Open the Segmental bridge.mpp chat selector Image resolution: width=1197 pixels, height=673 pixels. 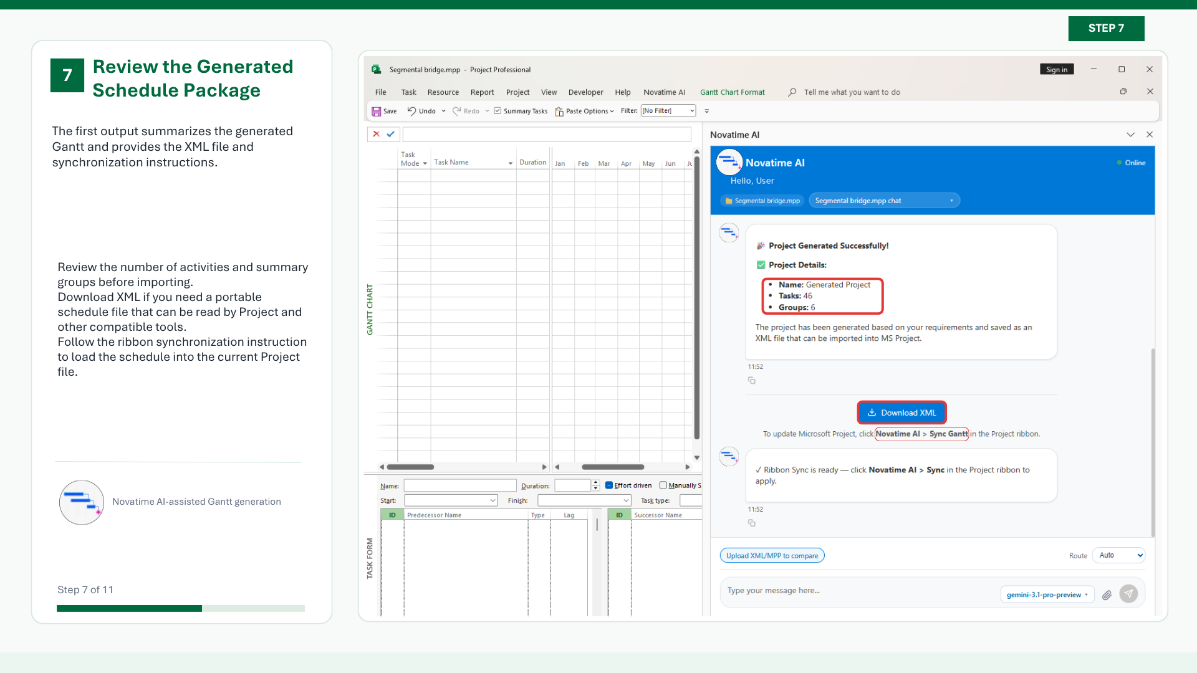coord(884,201)
